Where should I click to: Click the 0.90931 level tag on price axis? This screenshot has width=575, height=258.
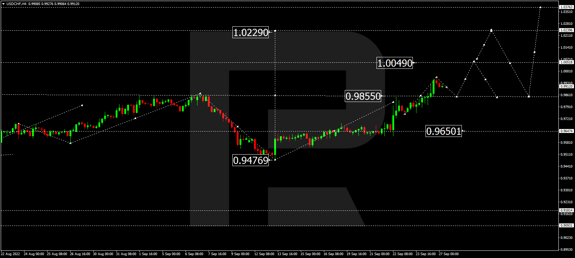566,226
